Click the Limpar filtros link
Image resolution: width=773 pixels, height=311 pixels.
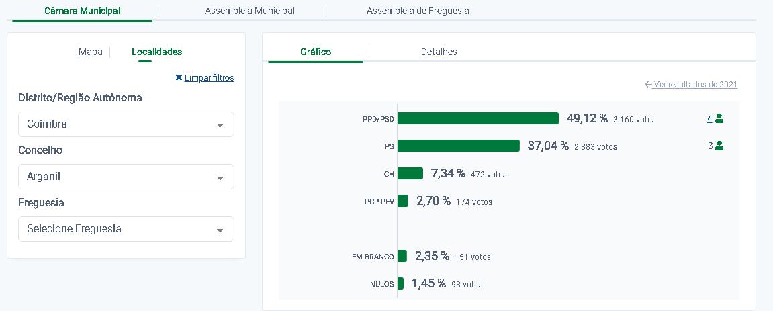click(x=209, y=78)
